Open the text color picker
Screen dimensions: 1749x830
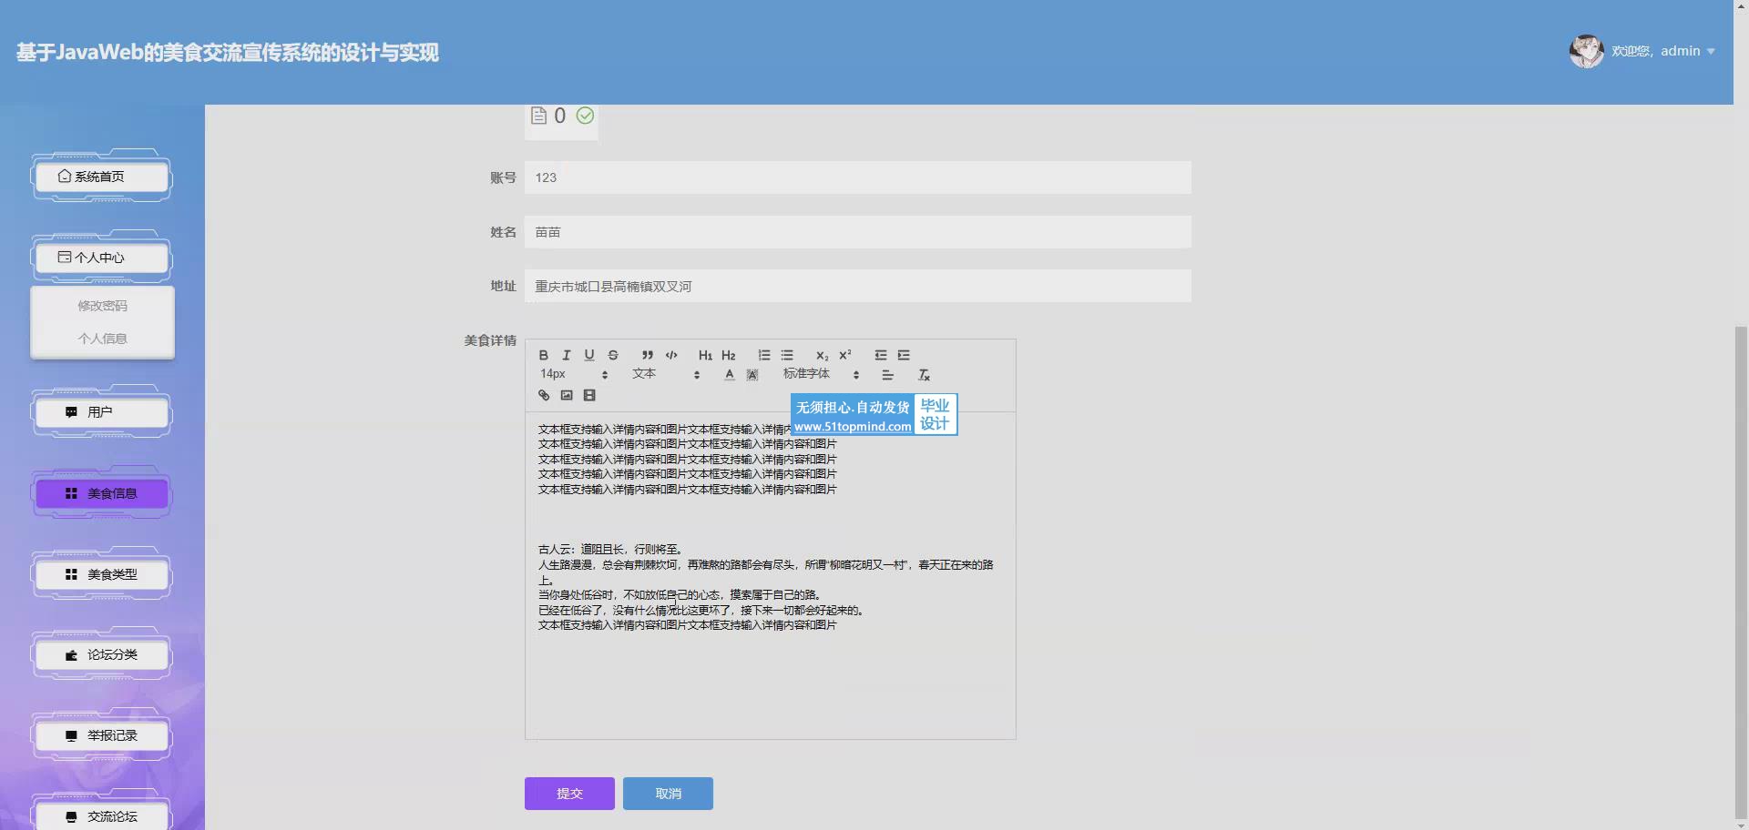pyautogui.click(x=729, y=375)
